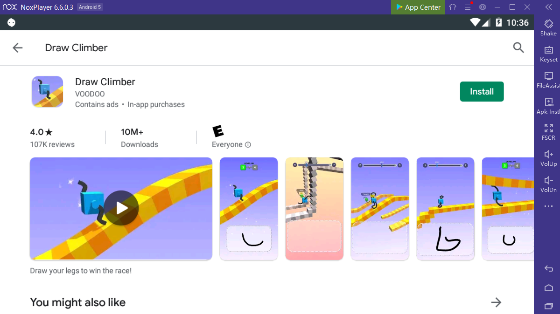Open the Play Store search magnifier
This screenshot has height=314, width=560.
(x=518, y=48)
